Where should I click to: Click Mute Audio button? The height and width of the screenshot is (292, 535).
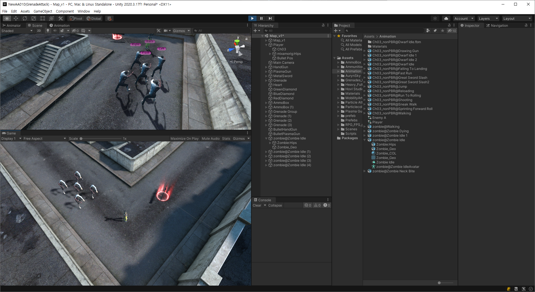[x=211, y=138]
